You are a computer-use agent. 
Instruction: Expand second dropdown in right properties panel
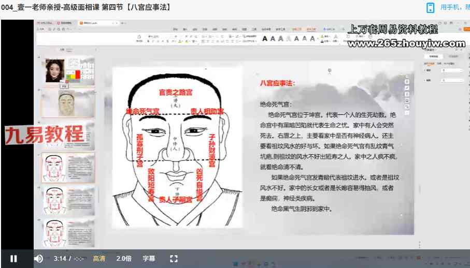pos(452,80)
